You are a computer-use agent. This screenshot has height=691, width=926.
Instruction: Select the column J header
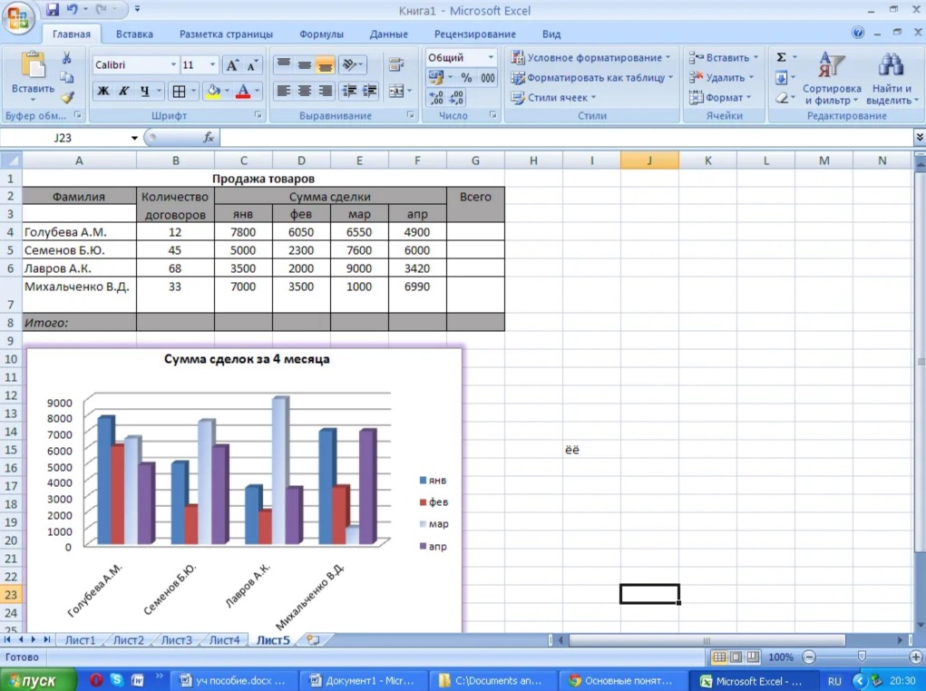point(649,160)
